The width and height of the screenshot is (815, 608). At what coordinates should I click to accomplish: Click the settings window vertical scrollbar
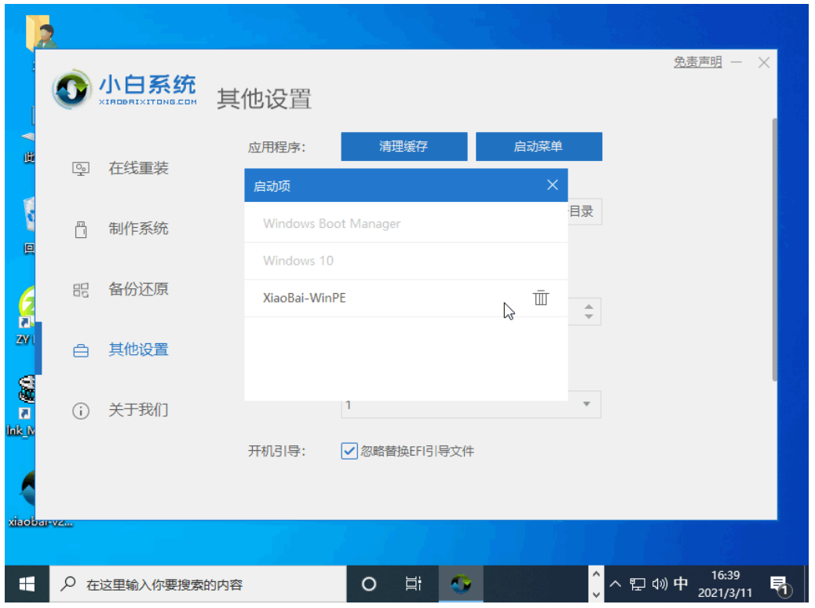click(x=774, y=251)
